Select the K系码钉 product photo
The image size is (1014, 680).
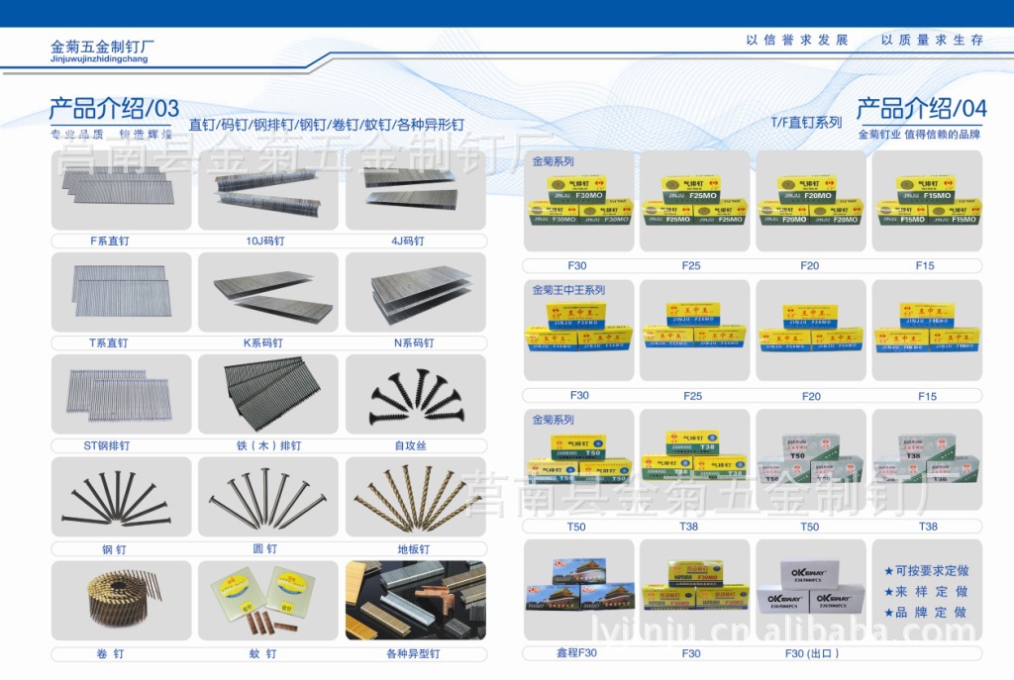[x=268, y=292]
